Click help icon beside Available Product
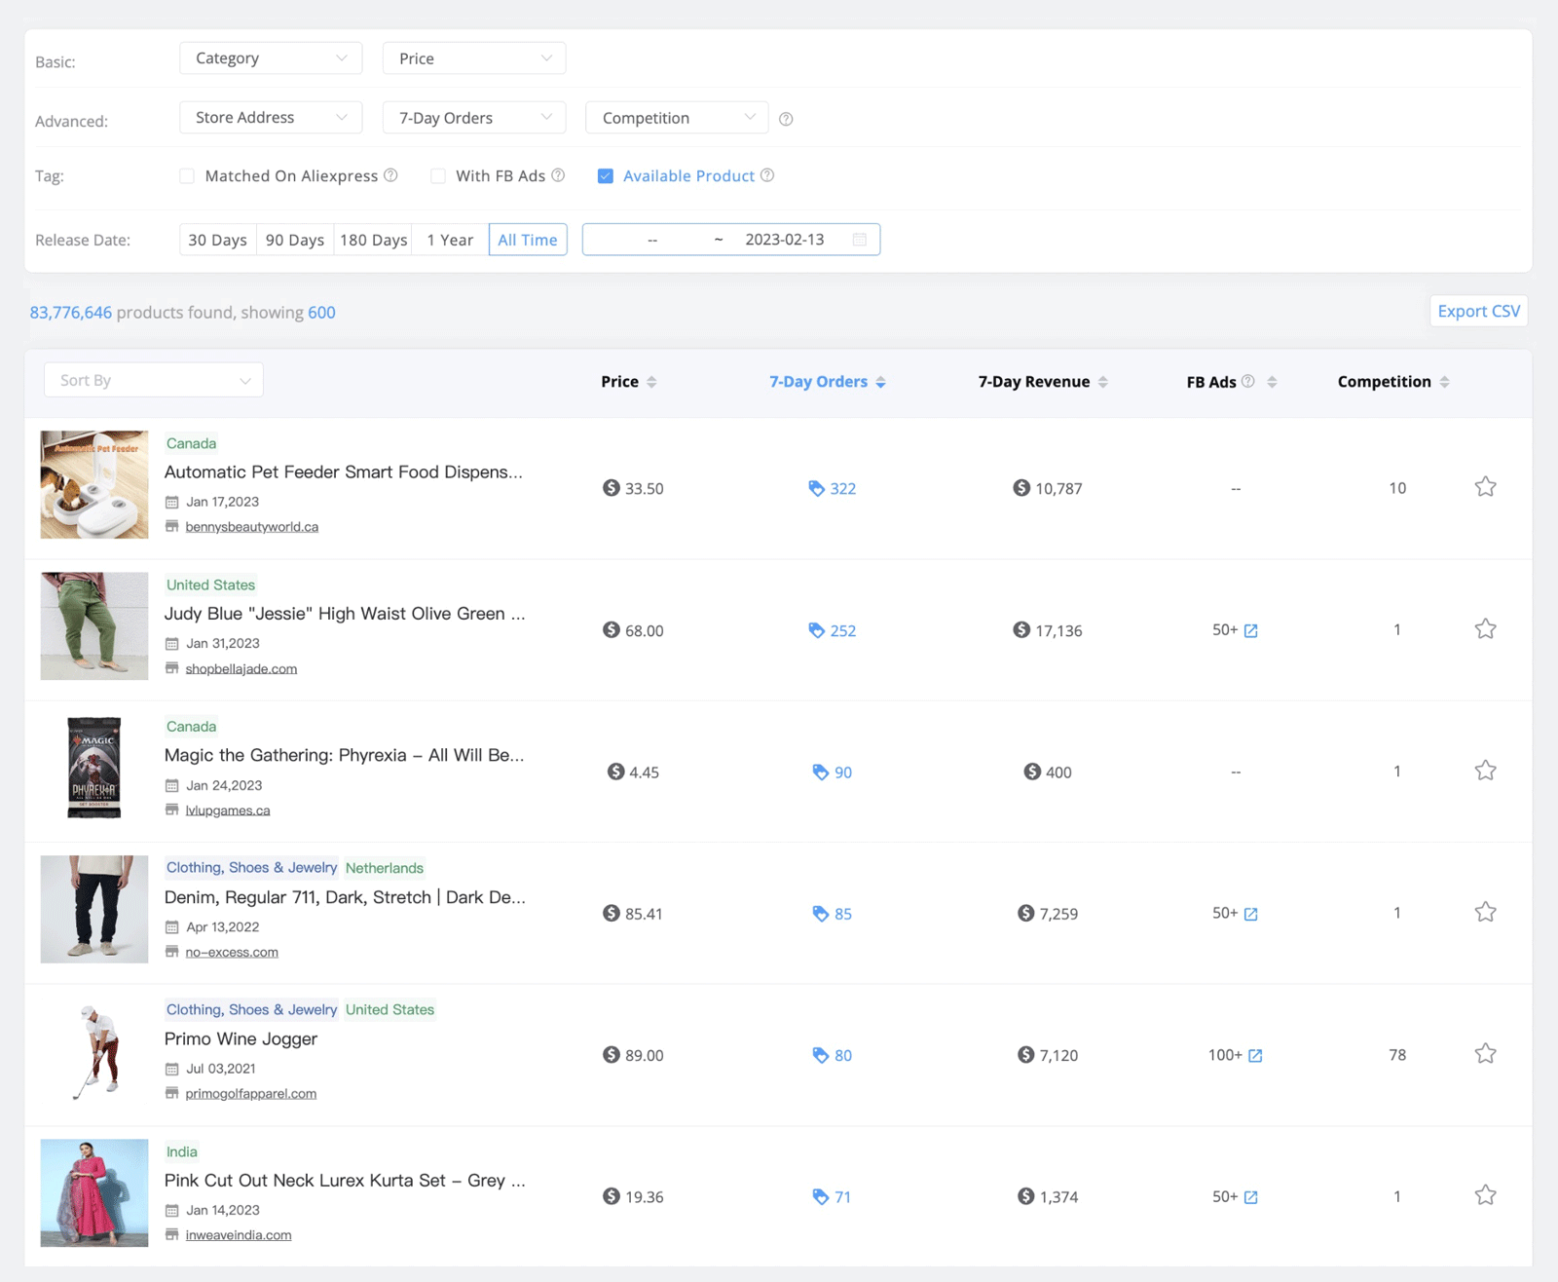The image size is (1558, 1282). pos(767,175)
